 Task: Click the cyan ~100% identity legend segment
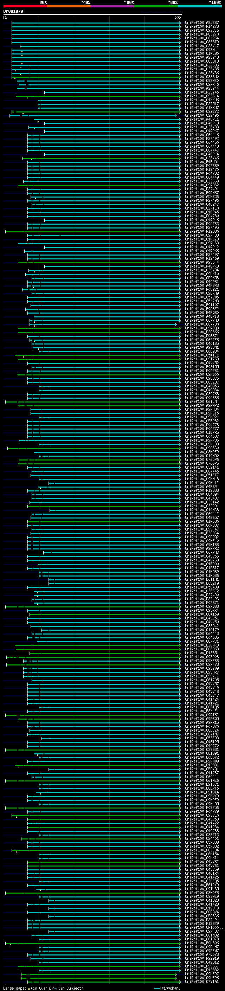point(200,6)
